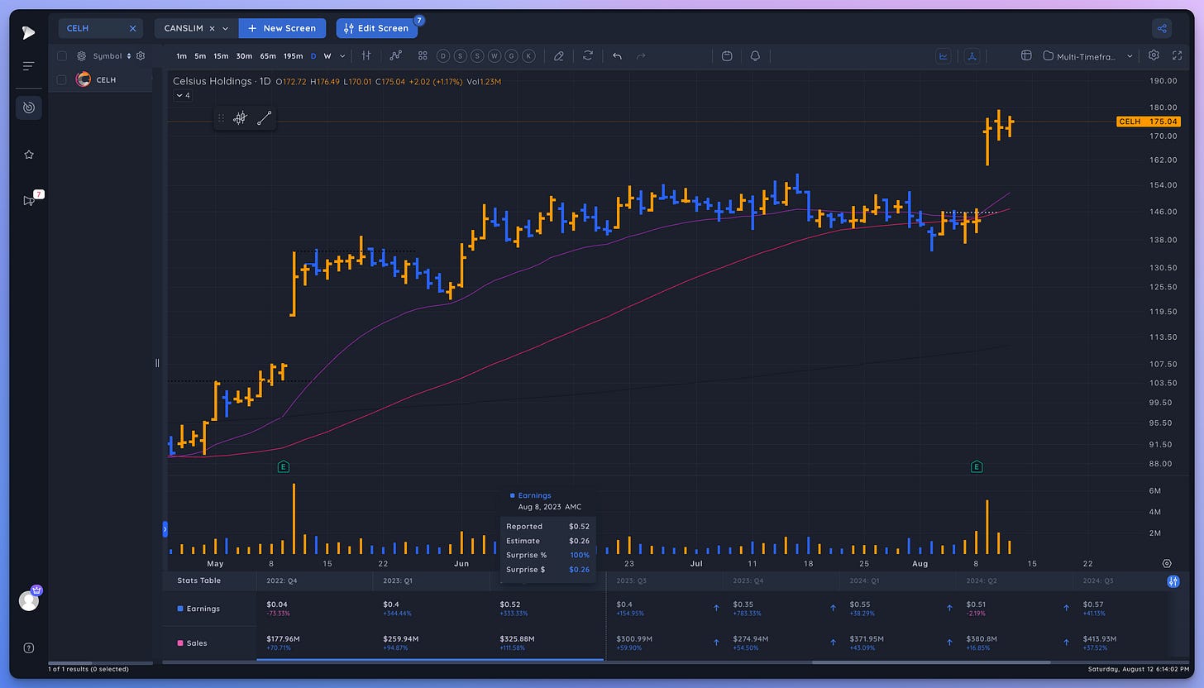Click the share icon at top right
The image size is (1204, 688).
point(1162,28)
